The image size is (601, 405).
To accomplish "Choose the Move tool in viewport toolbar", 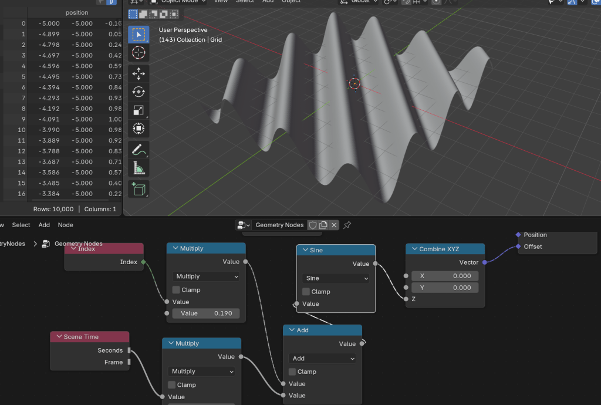I will 139,73.
